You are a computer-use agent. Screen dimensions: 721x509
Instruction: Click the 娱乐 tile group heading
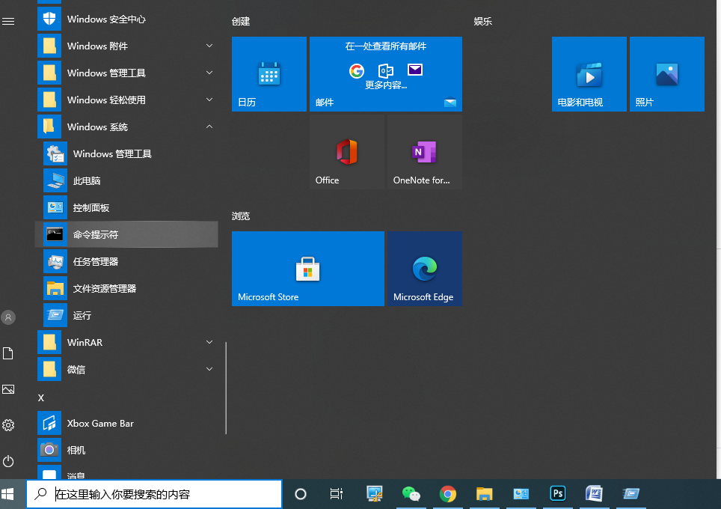[483, 21]
